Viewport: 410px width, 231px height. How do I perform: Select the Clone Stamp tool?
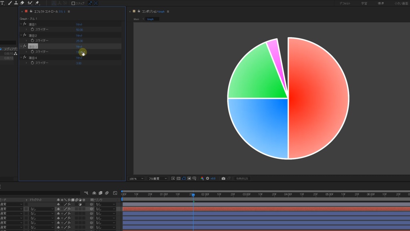coord(16,3)
